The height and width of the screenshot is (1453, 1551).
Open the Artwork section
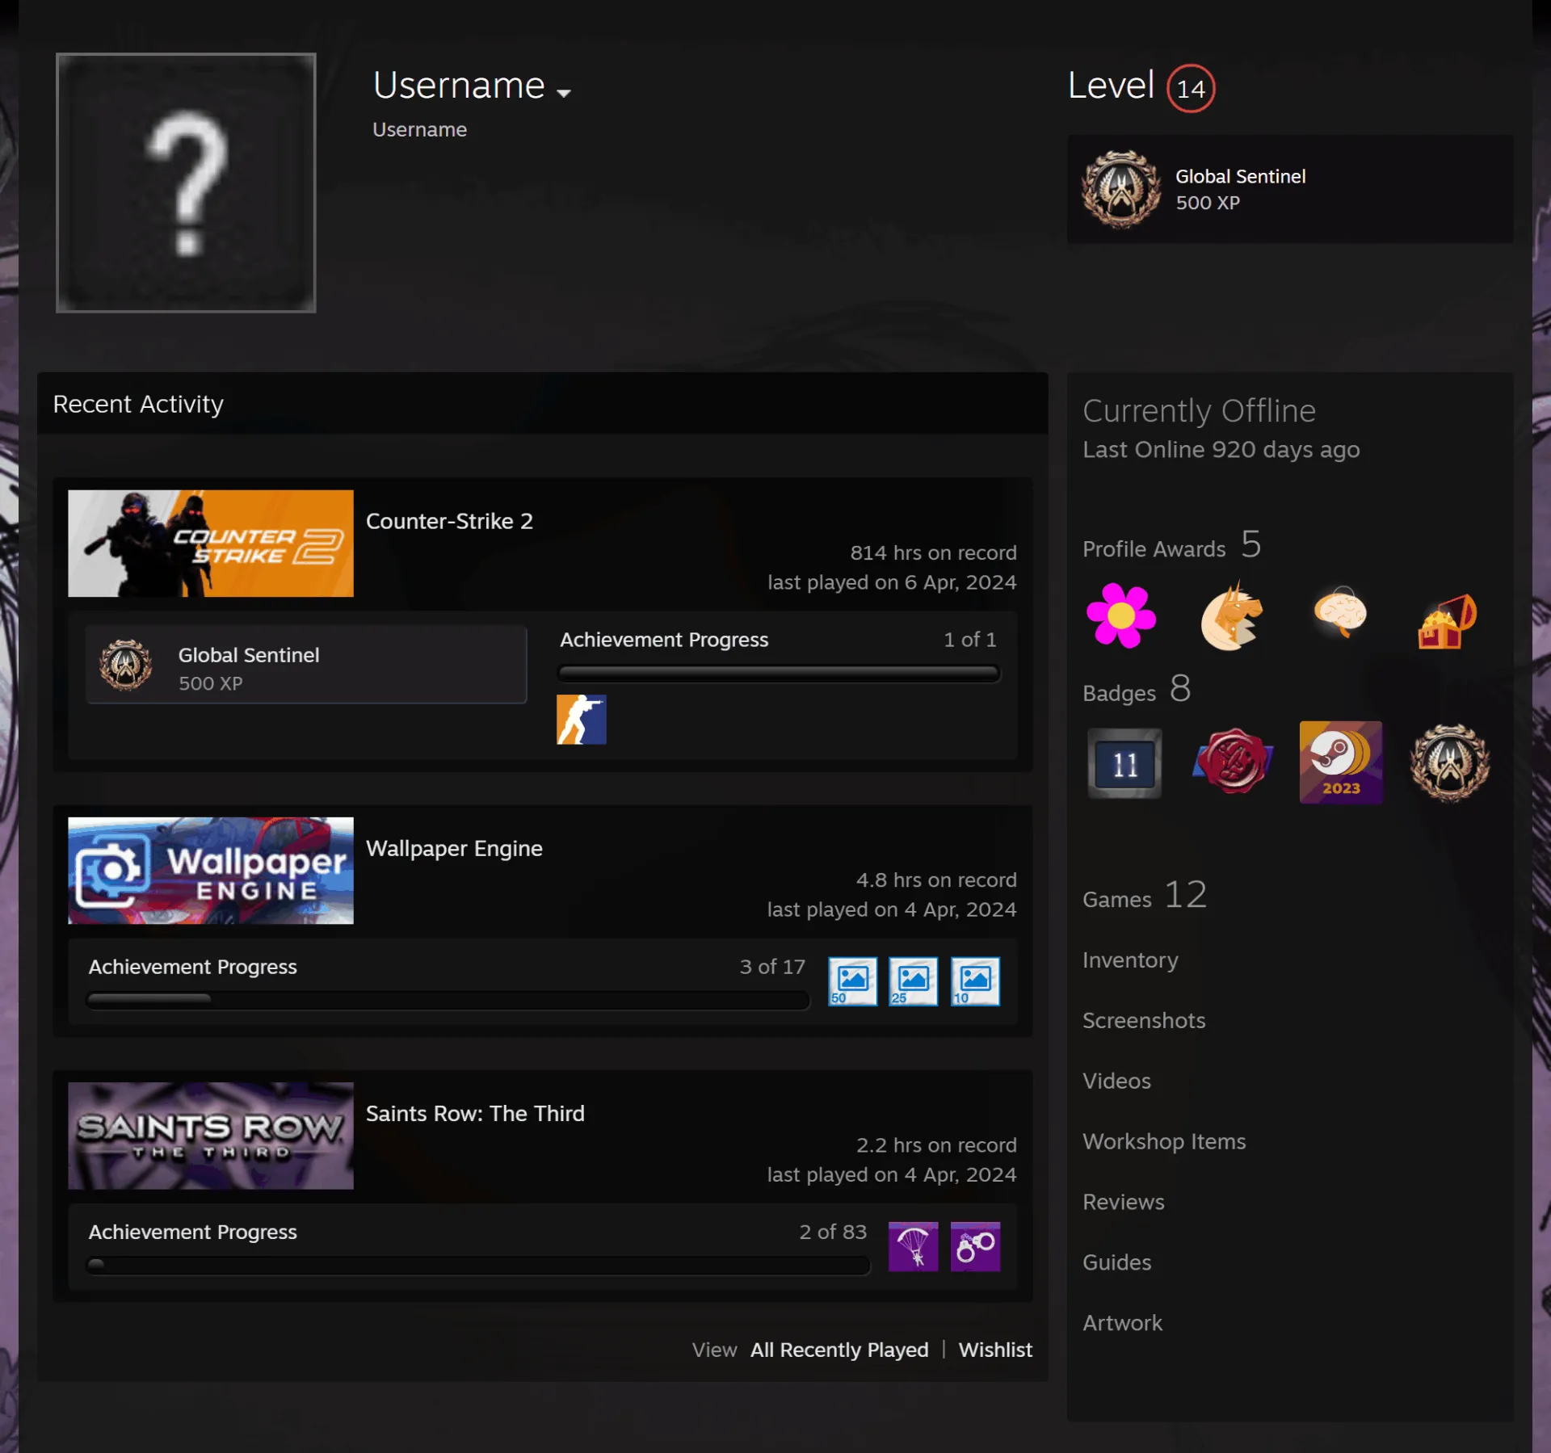1123,1323
